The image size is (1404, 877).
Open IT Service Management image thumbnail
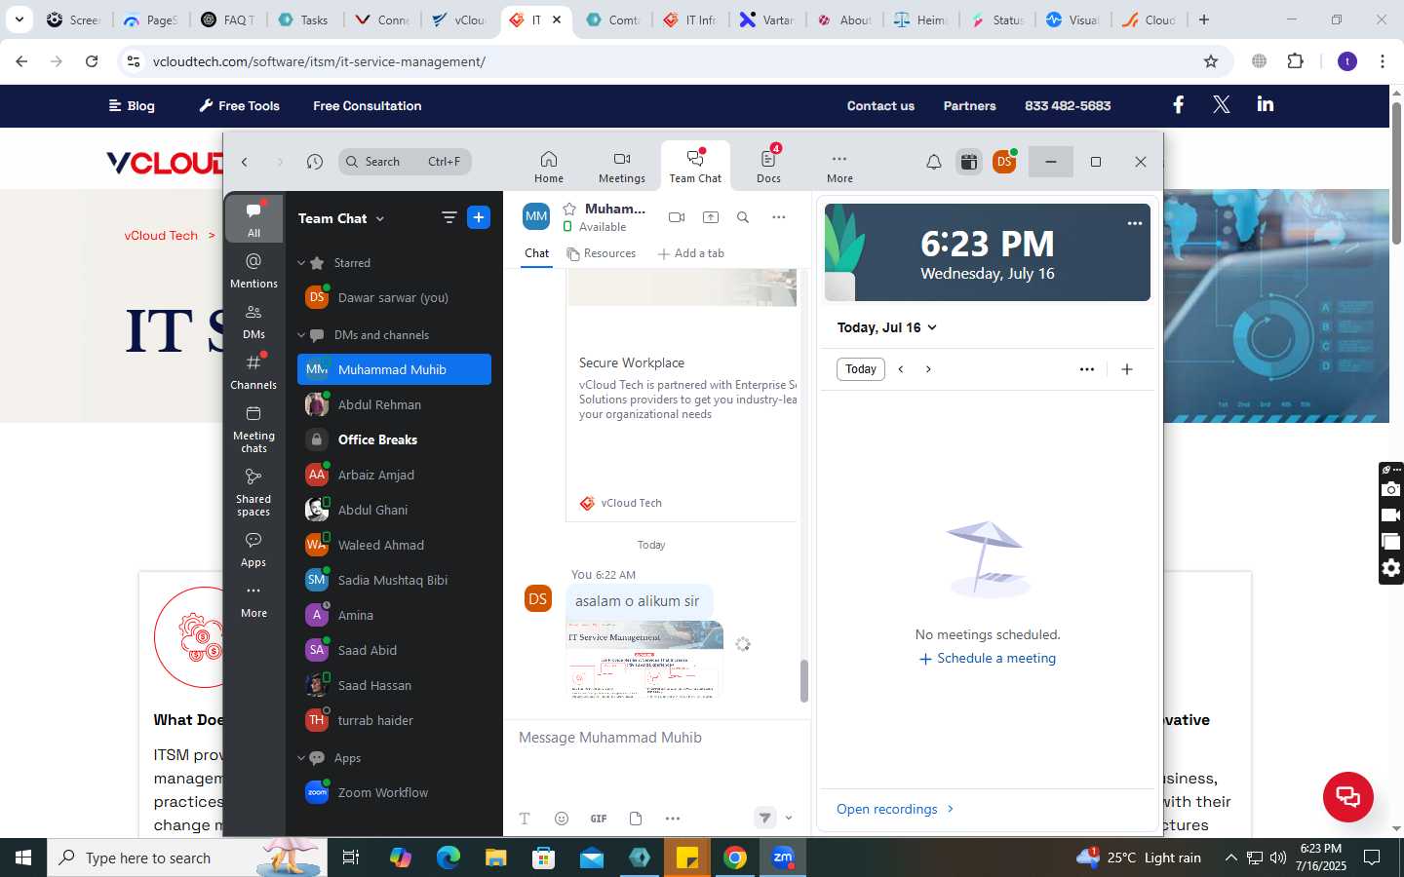pos(644,660)
